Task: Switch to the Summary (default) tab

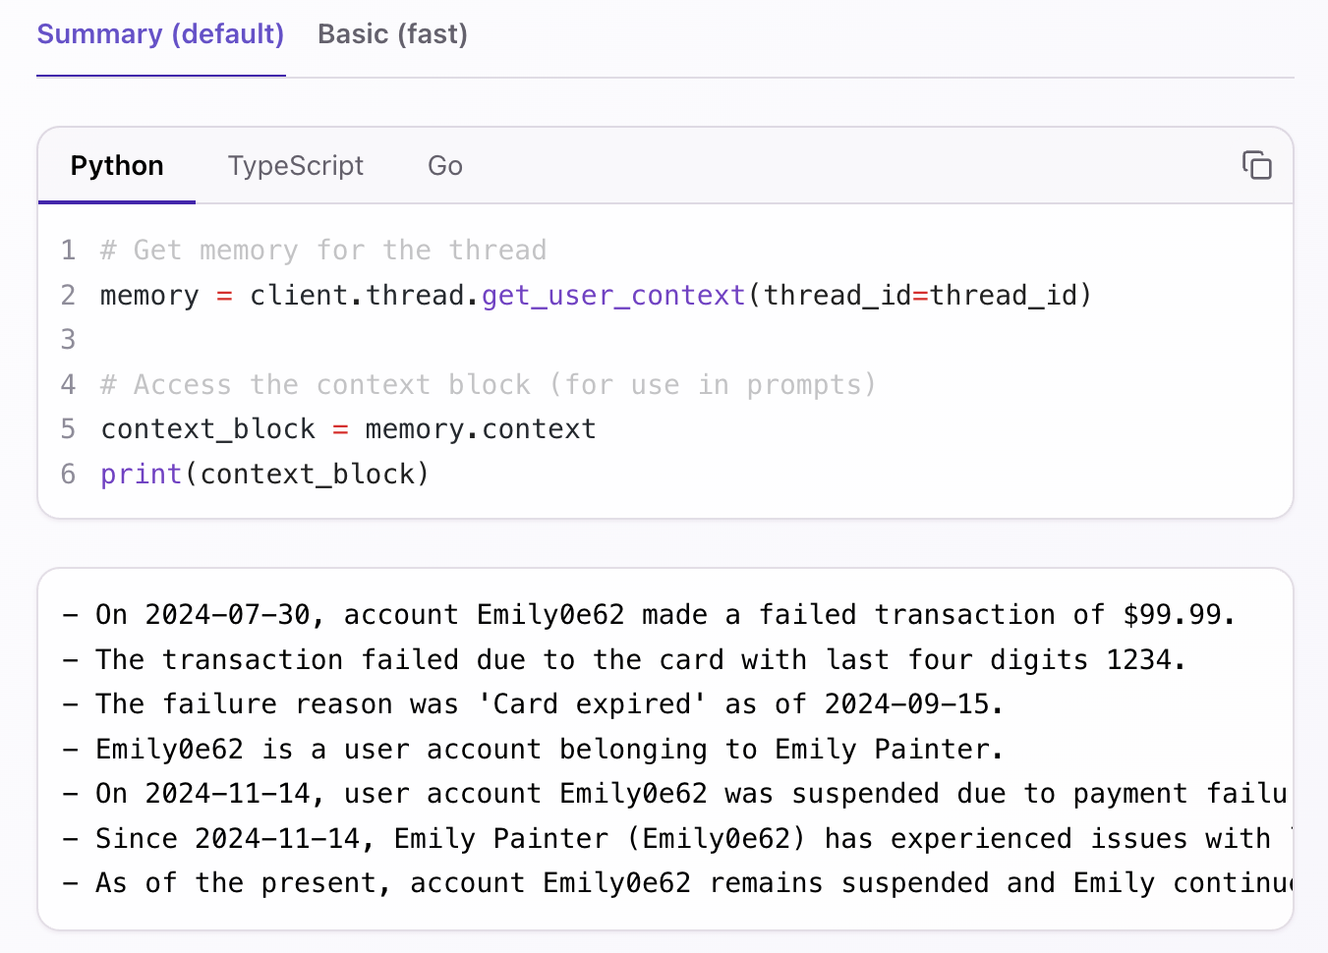Action: click(160, 34)
